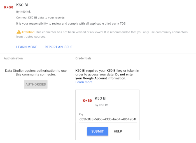The image size is (196, 143).
Task: Focus the Key input field
Action: click(x=108, y=119)
